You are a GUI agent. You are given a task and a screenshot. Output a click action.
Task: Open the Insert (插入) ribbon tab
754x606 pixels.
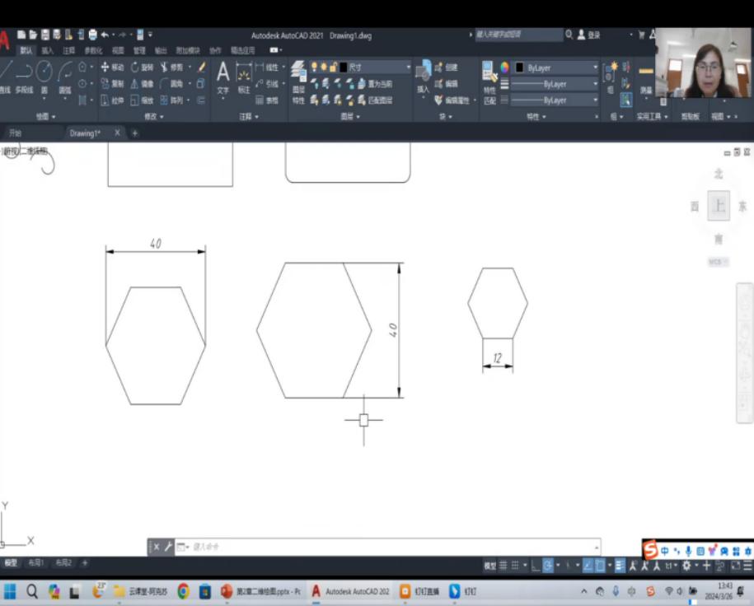click(47, 50)
